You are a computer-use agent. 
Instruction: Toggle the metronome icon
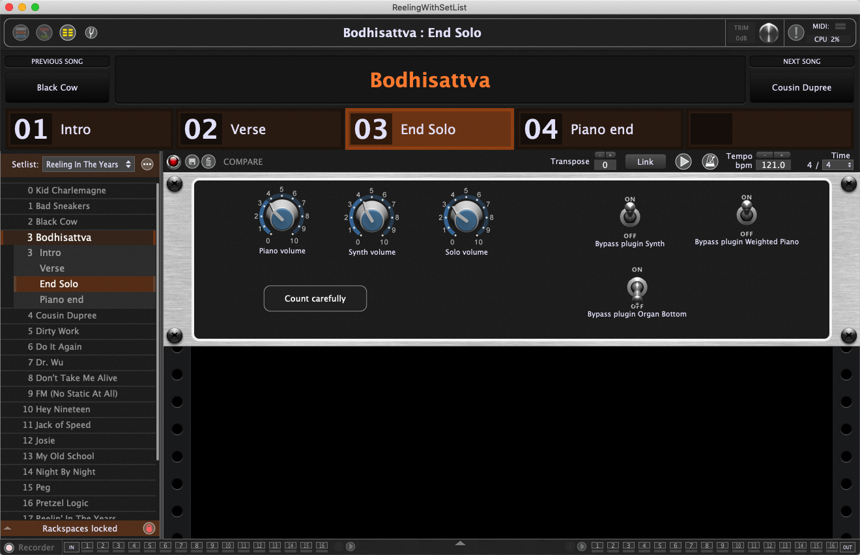pos(710,162)
